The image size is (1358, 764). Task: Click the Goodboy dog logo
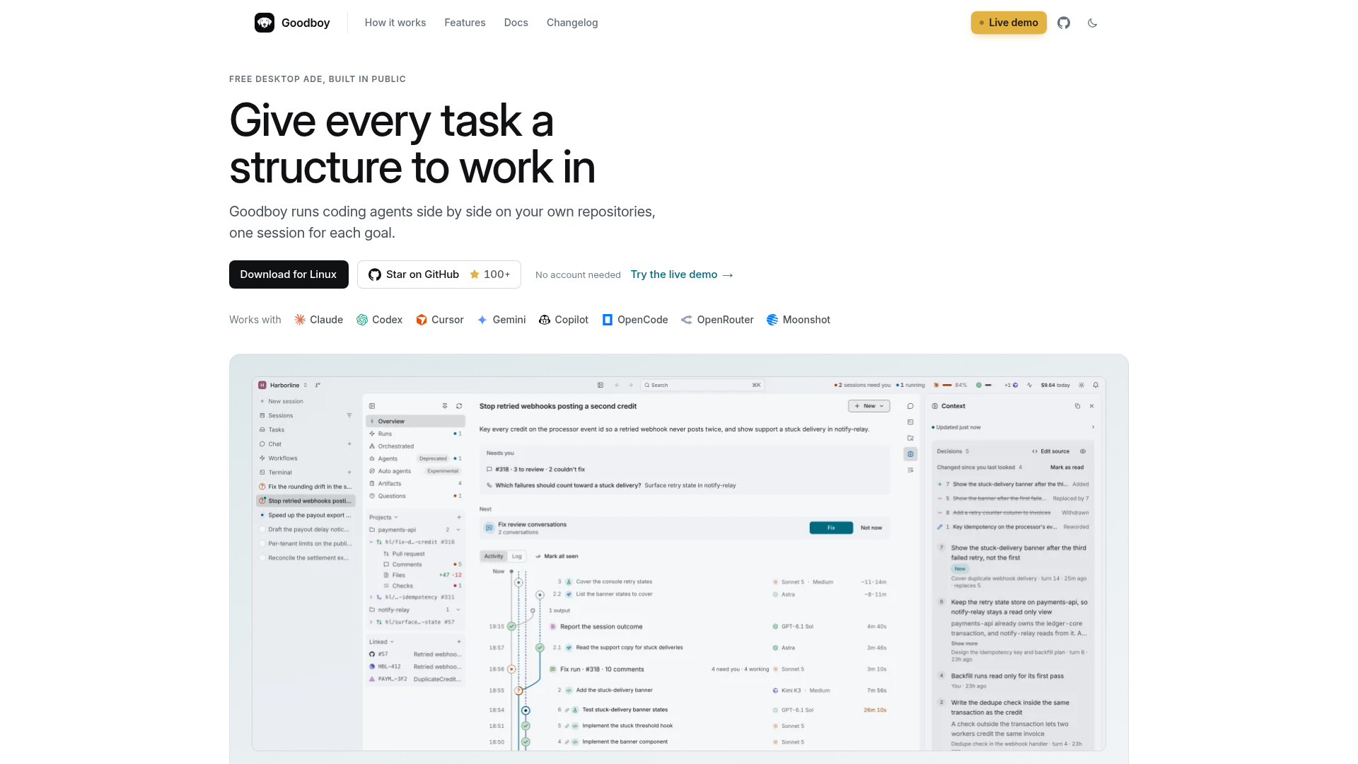tap(265, 23)
